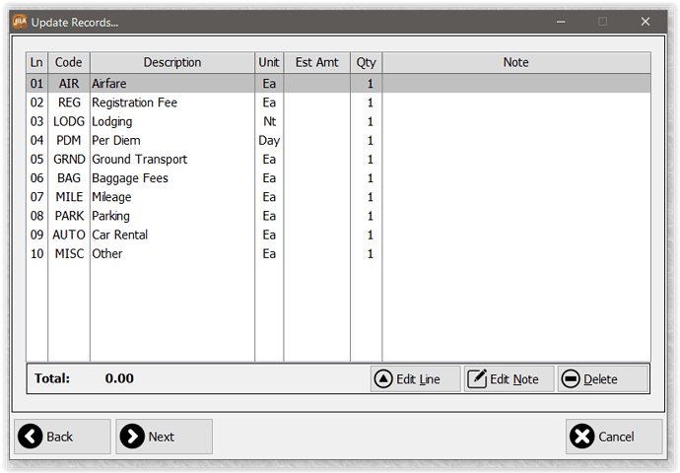Select the Car Rental row

[x=338, y=235]
